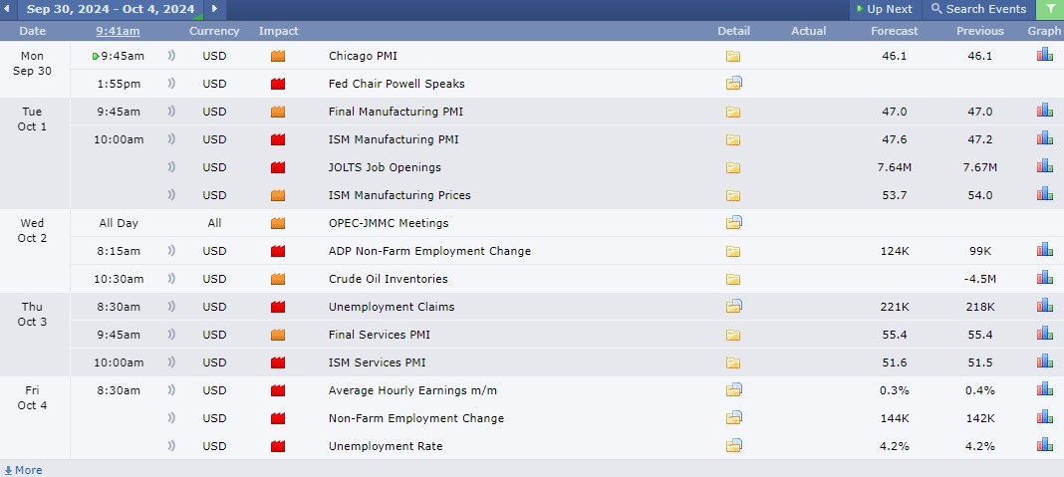Toggle sound alert for Chicago PMI
1064x477 pixels.
[171, 56]
